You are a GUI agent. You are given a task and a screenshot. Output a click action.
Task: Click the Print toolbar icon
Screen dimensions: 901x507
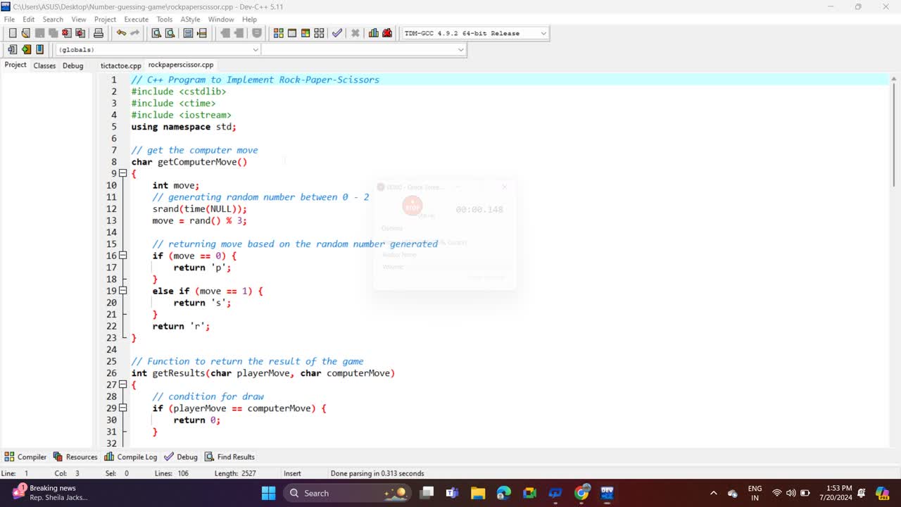tap(99, 33)
